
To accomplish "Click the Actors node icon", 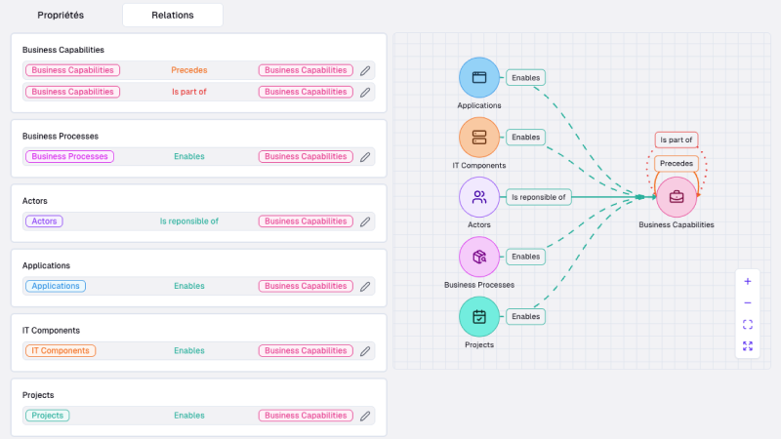I will click(x=478, y=197).
